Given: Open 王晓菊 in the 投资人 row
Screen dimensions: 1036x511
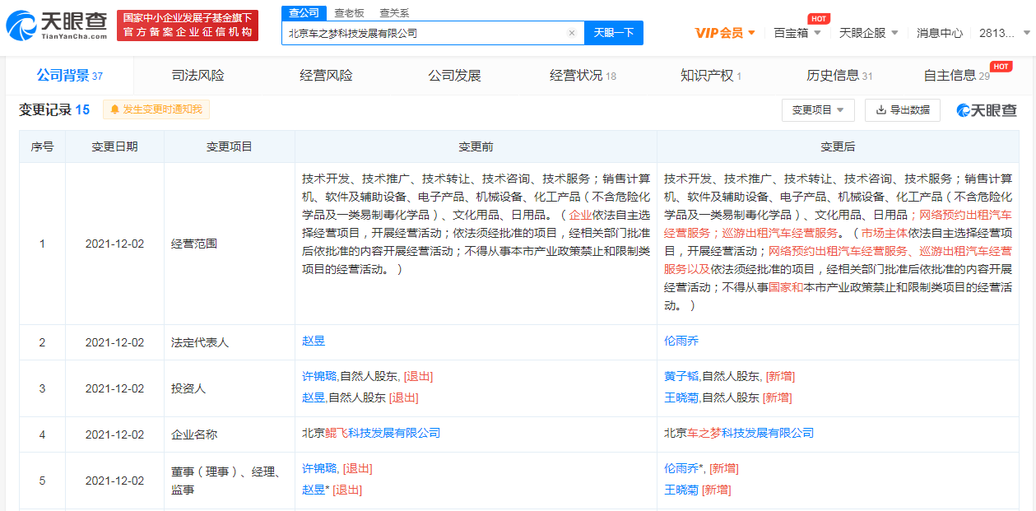Looking at the screenshot, I should click(x=682, y=398).
